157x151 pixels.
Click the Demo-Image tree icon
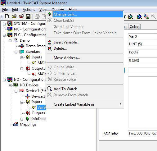pyautogui.click(x=22, y=46)
